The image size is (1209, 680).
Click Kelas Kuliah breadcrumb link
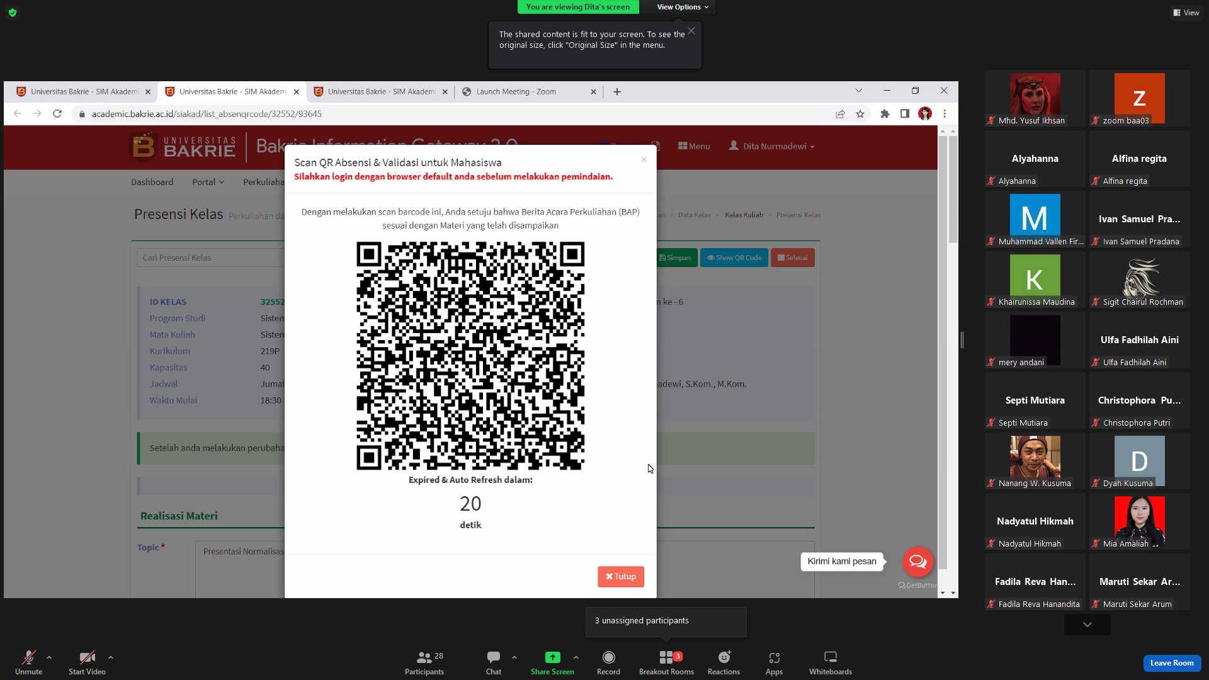(x=744, y=215)
